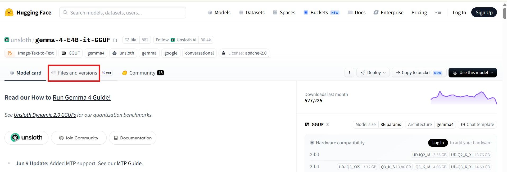Click the downloads last month chart

(464, 97)
